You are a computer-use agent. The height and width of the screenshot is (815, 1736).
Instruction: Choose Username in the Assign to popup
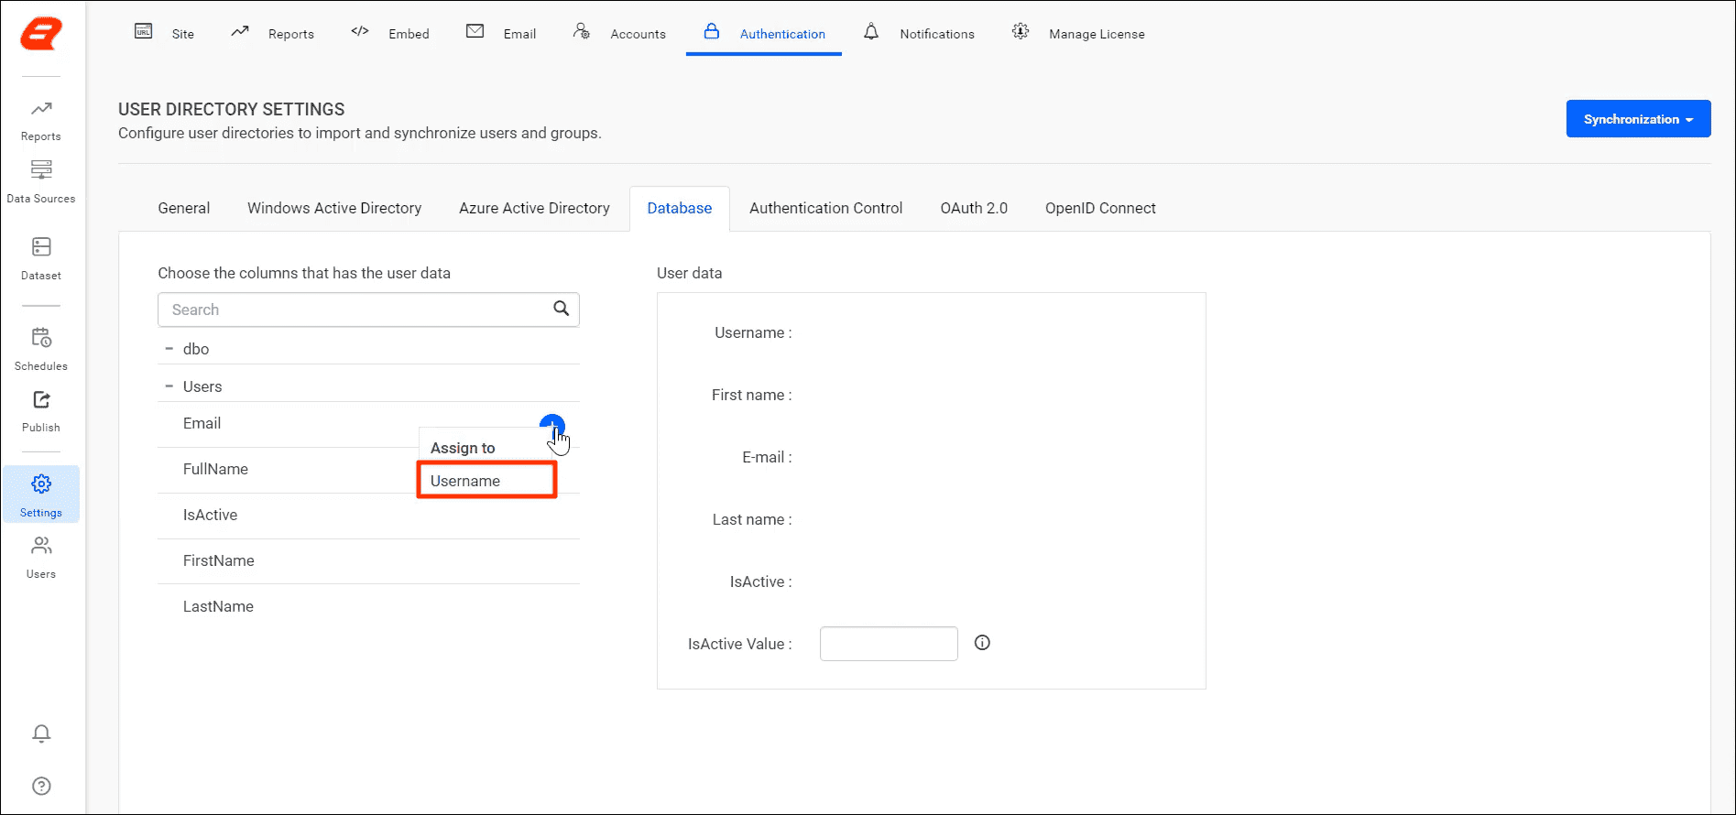coord(486,481)
